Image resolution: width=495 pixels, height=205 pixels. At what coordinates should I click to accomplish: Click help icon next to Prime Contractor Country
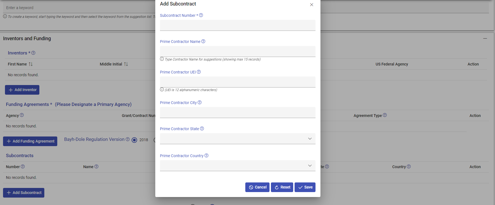pos(206,156)
